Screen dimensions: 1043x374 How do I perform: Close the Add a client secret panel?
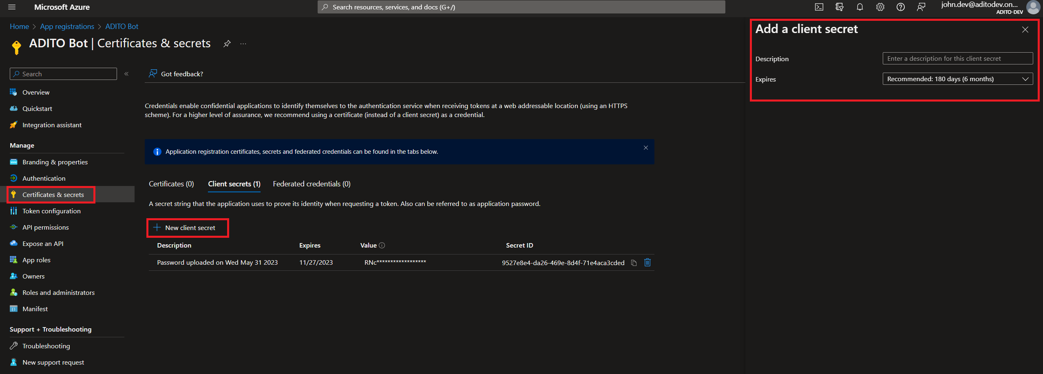[1025, 29]
